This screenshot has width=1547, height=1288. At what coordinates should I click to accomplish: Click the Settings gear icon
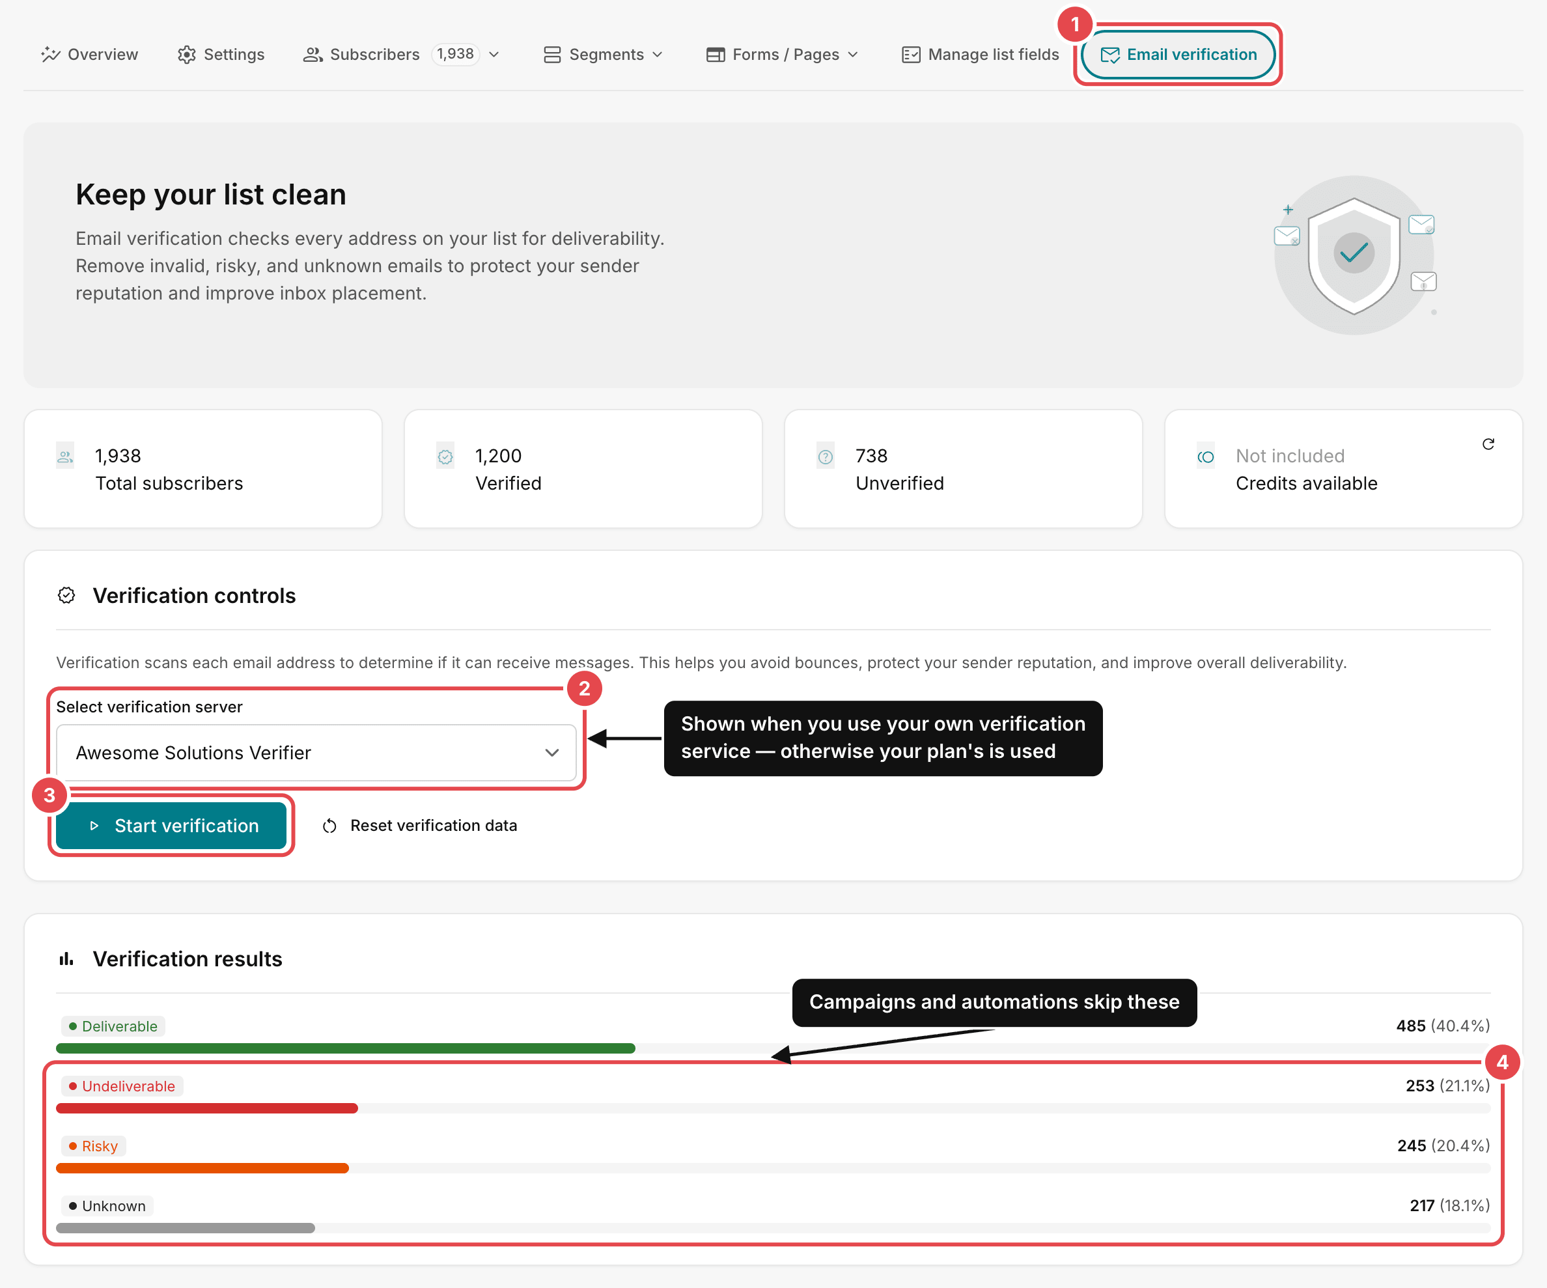187,55
